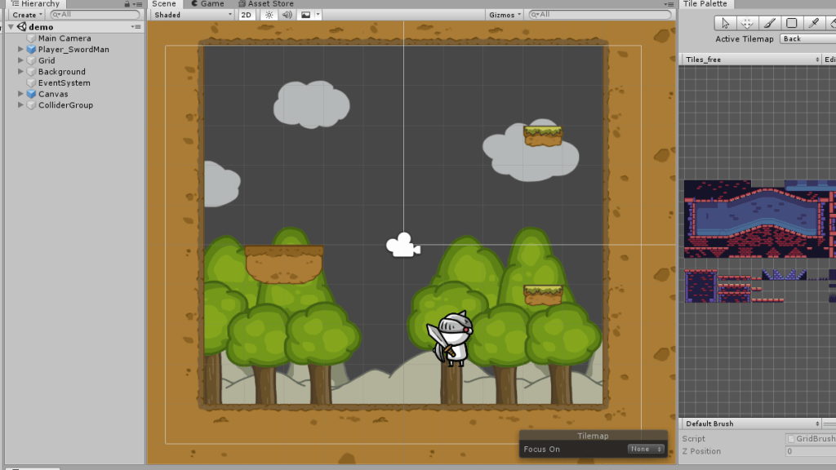836x470 pixels.
Task: Open the Active Tilemap Back dropdown
Action: point(807,39)
